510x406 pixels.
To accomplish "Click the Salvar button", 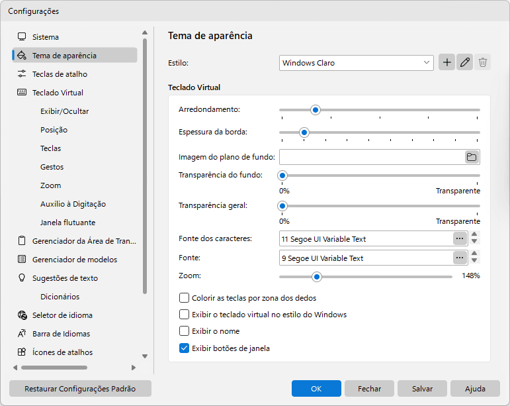I will pos(422,388).
